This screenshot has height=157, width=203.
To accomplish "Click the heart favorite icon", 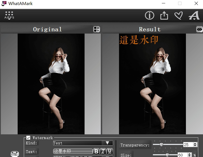I will click(x=179, y=15).
